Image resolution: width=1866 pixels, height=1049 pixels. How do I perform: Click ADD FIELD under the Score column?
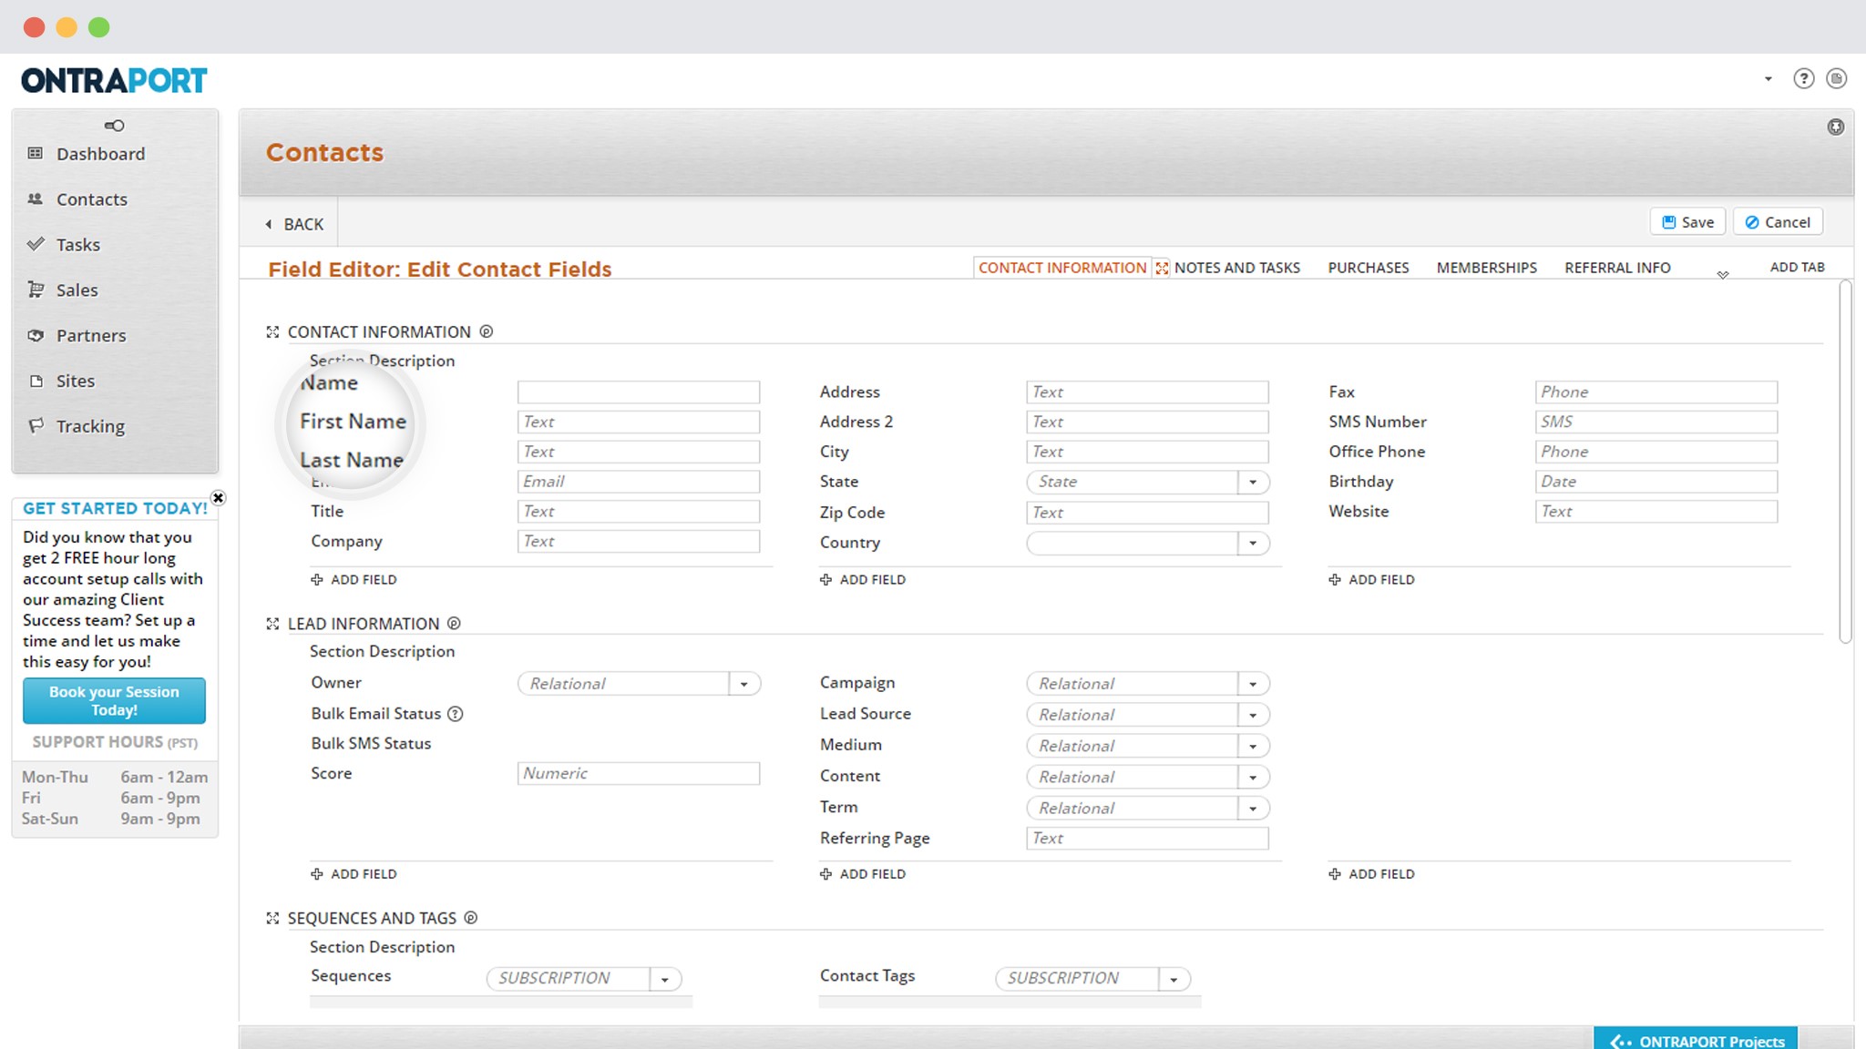click(354, 874)
